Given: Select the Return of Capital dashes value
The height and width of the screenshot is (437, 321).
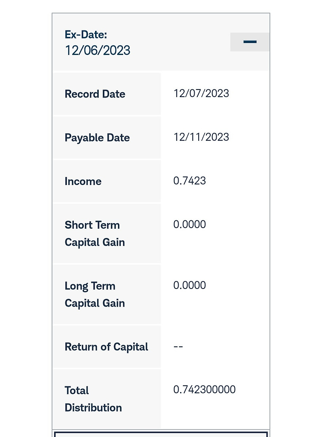Looking at the screenshot, I should coord(178,347).
